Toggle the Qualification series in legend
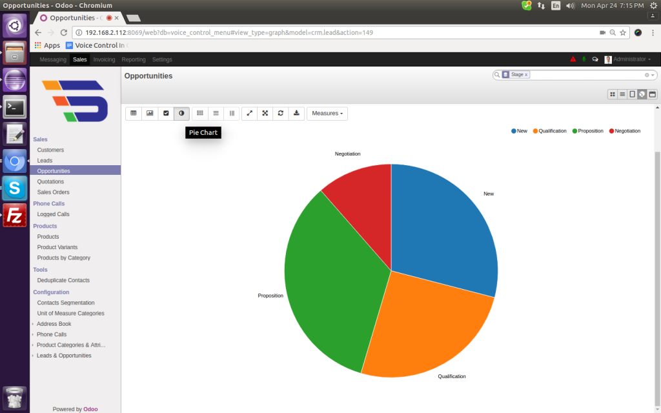The width and height of the screenshot is (661, 413). (549, 131)
